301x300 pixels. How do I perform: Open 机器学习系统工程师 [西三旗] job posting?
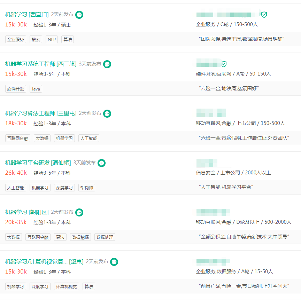(41, 64)
